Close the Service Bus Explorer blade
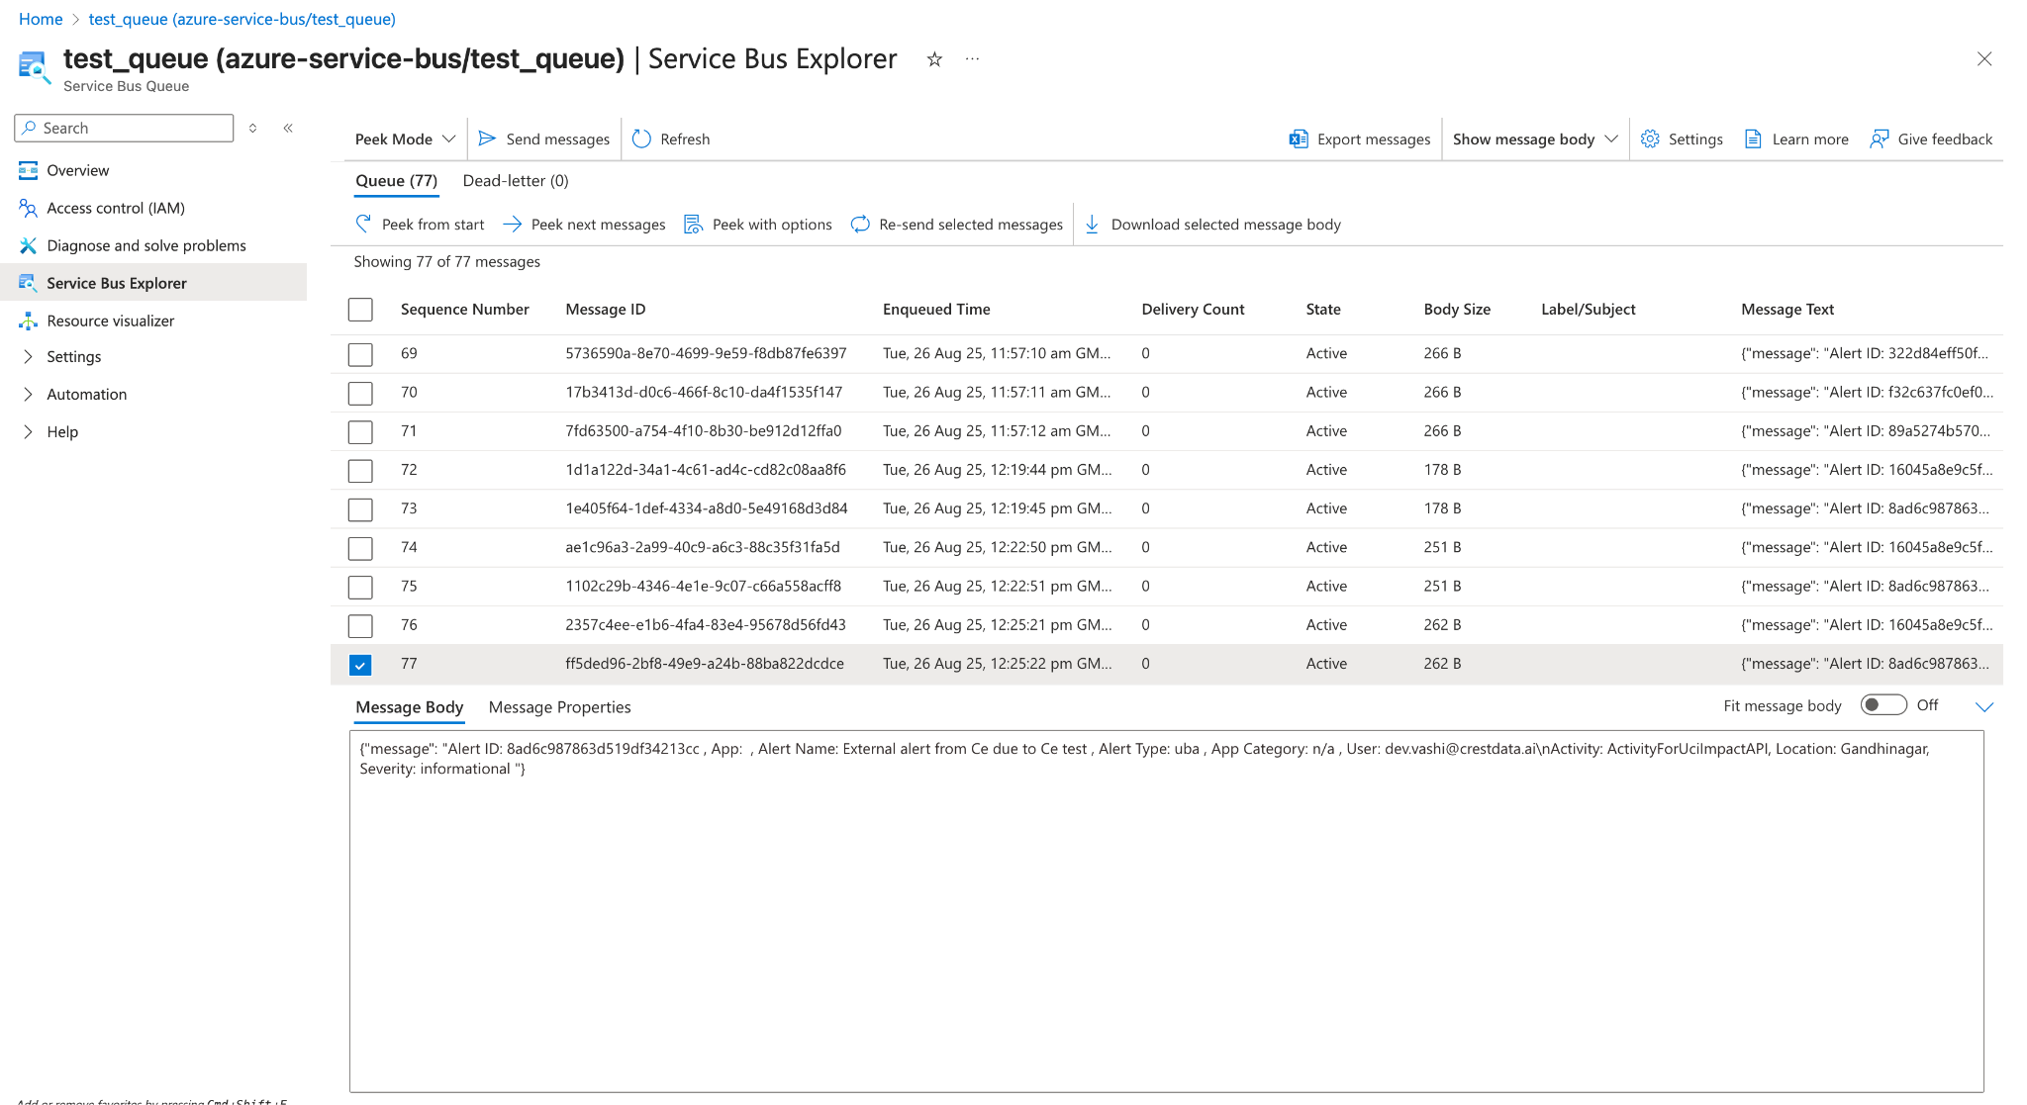2027x1105 pixels. point(1983,59)
